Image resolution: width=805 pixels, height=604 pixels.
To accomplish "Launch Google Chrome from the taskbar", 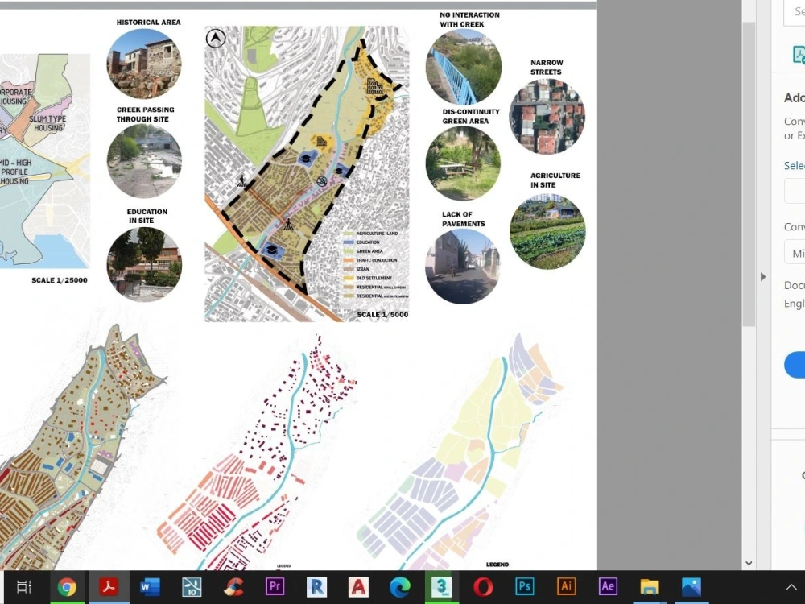I will [67, 586].
